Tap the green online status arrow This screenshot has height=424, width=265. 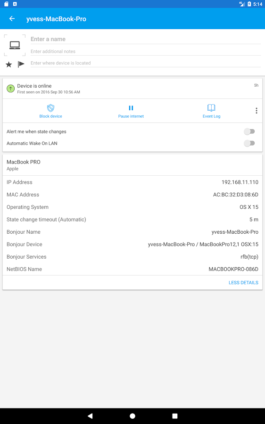click(10, 89)
